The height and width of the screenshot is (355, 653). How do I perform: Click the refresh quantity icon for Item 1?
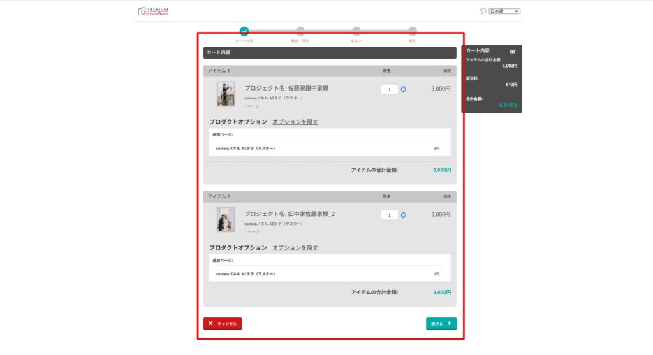[403, 89]
